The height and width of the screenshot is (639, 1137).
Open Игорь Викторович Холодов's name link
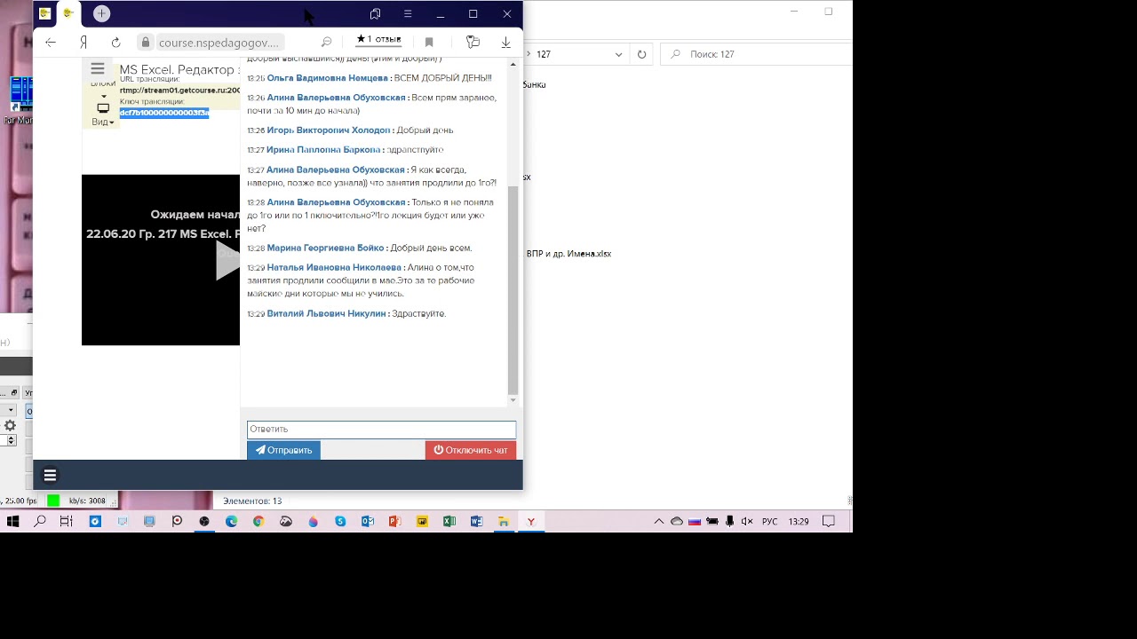point(329,130)
